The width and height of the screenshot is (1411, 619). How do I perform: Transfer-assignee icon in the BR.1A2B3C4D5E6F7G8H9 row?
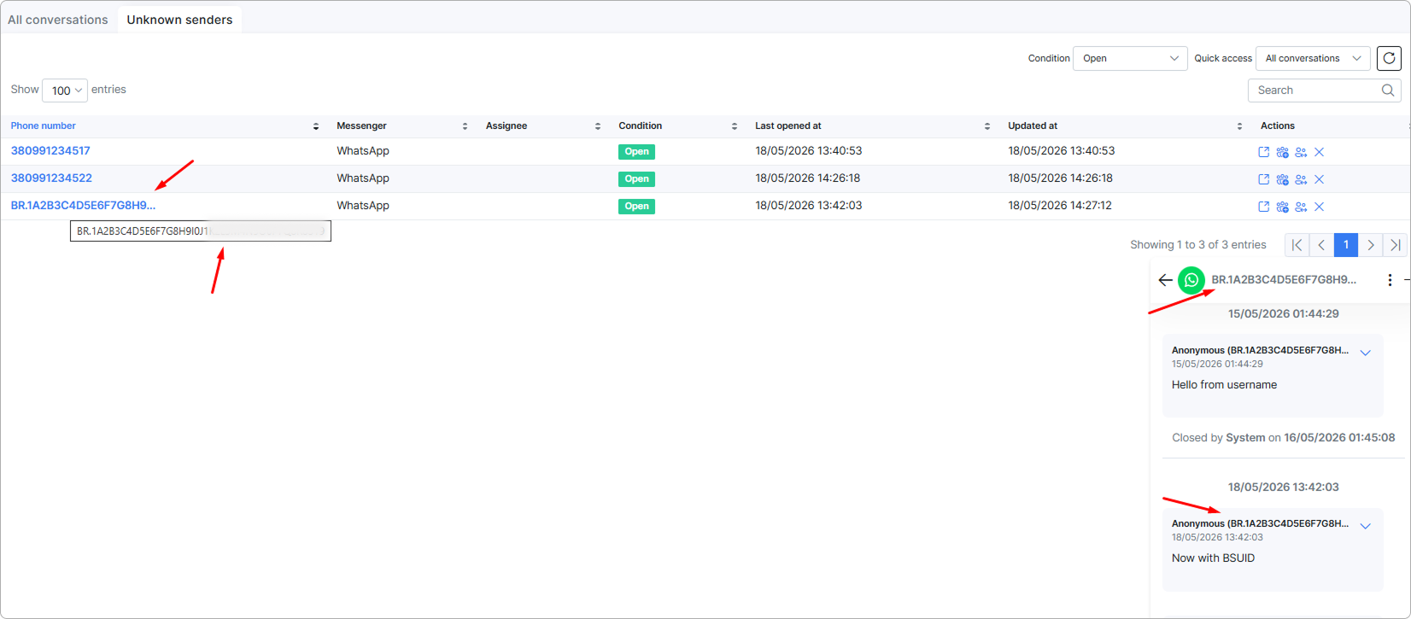(1301, 207)
